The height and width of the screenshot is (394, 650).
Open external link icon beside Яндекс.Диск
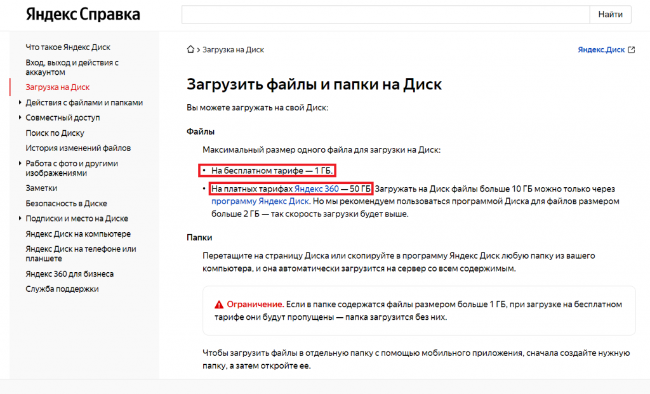click(x=632, y=49)
